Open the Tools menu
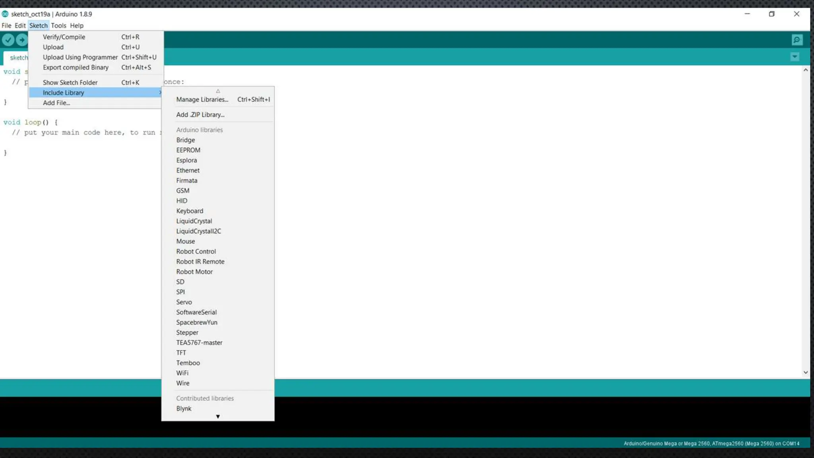The width and height of the screenshot is (814, 458). [58, 25]
